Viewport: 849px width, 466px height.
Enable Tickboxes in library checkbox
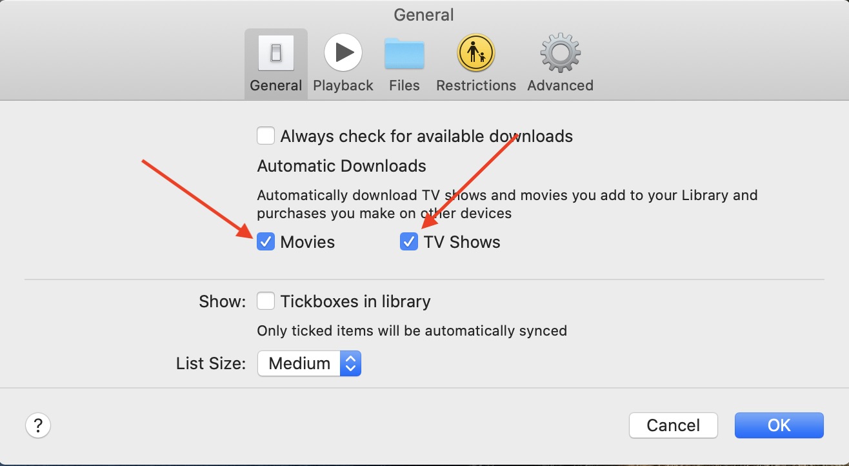(266, 301)
